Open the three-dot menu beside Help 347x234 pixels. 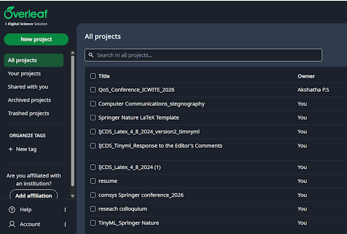[x=65, y=210]
